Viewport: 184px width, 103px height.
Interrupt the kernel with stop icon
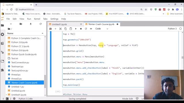[x=81, y=29]
